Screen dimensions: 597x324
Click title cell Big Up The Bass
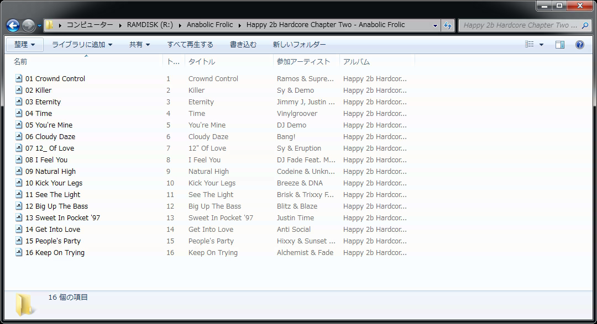[214, 206]
